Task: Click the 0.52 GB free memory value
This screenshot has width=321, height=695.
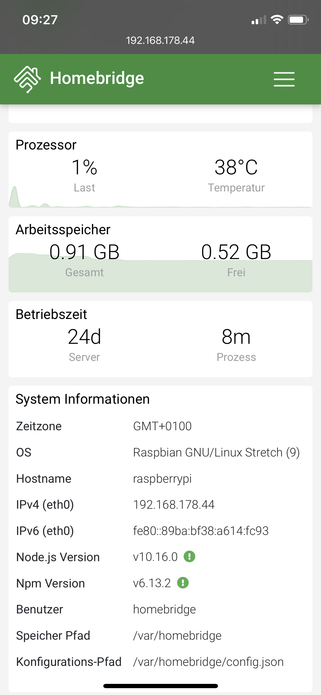Action: 236,252
